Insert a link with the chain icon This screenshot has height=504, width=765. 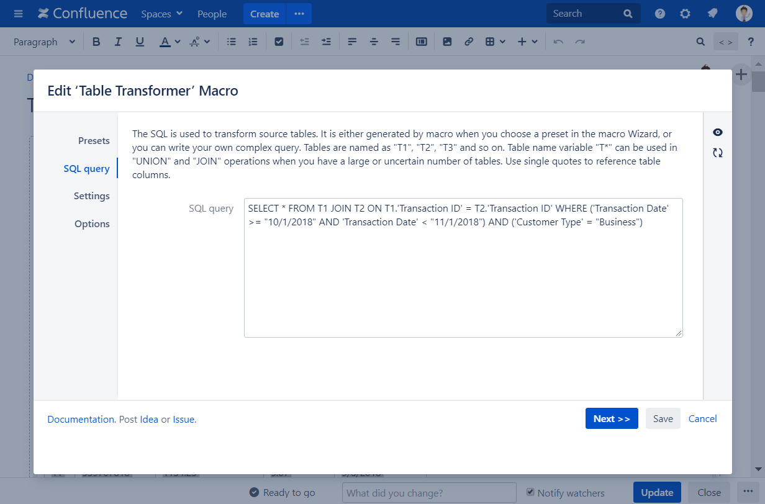point(469,42)
